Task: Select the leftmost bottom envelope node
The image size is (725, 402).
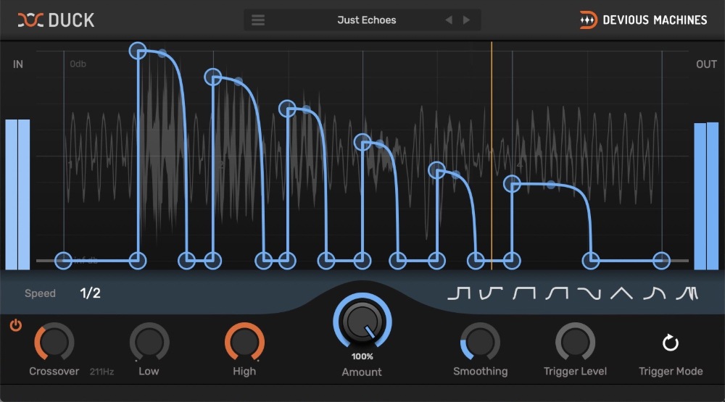Action: (63, 261)
